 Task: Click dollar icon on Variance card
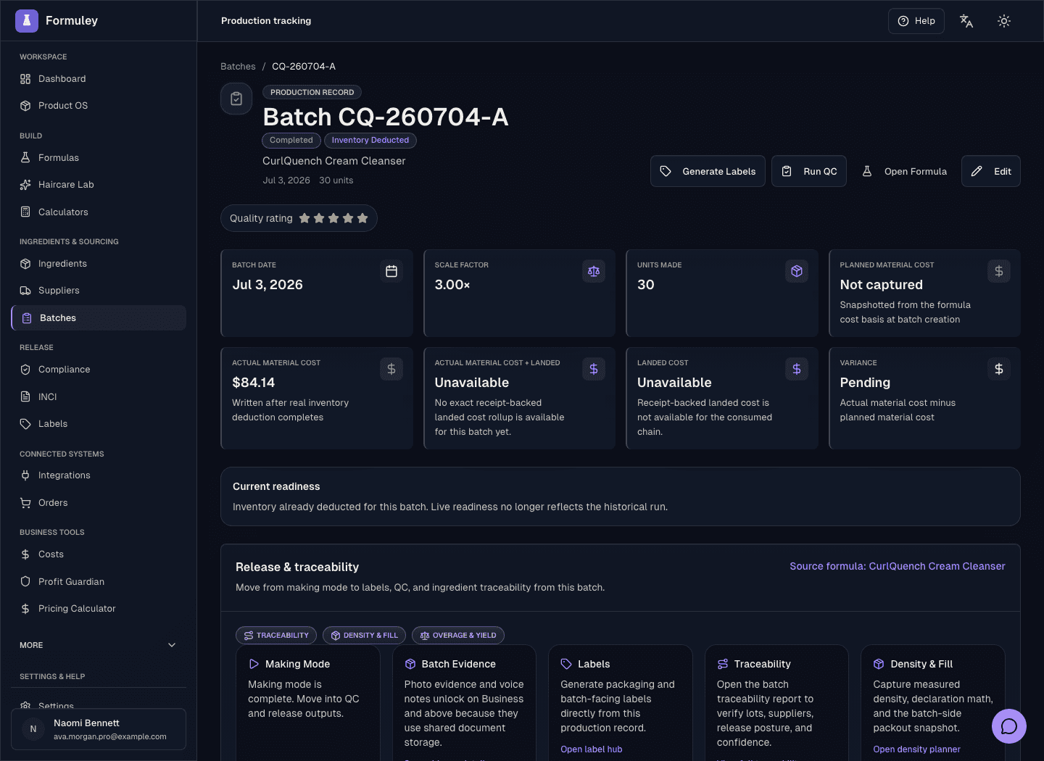[999, 369]
